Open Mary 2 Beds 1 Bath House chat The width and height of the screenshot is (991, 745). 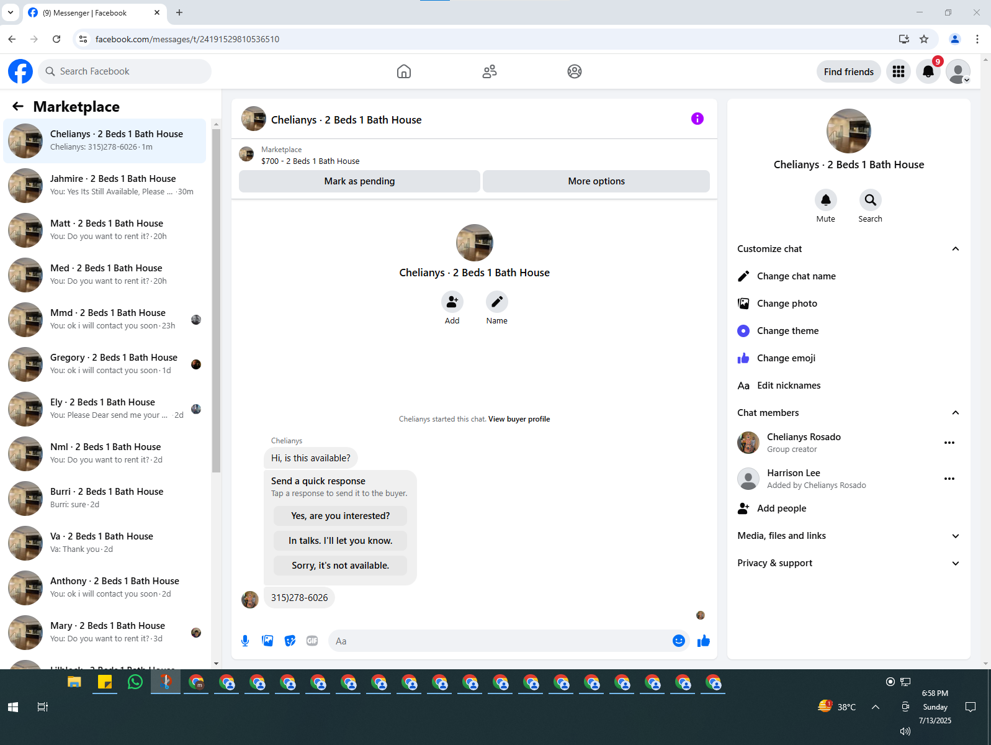(x=105, y=632)
